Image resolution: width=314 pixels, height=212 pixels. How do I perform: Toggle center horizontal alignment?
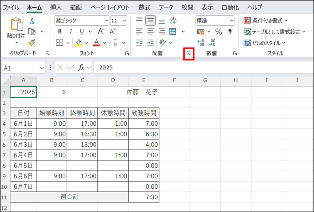[x=150, y=31]
